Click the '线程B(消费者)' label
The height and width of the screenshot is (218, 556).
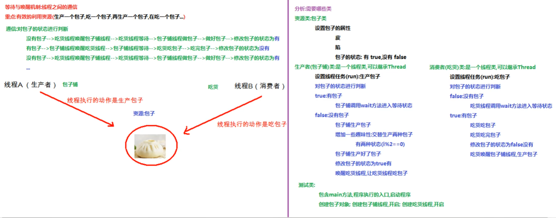click(x=260, y=86)
